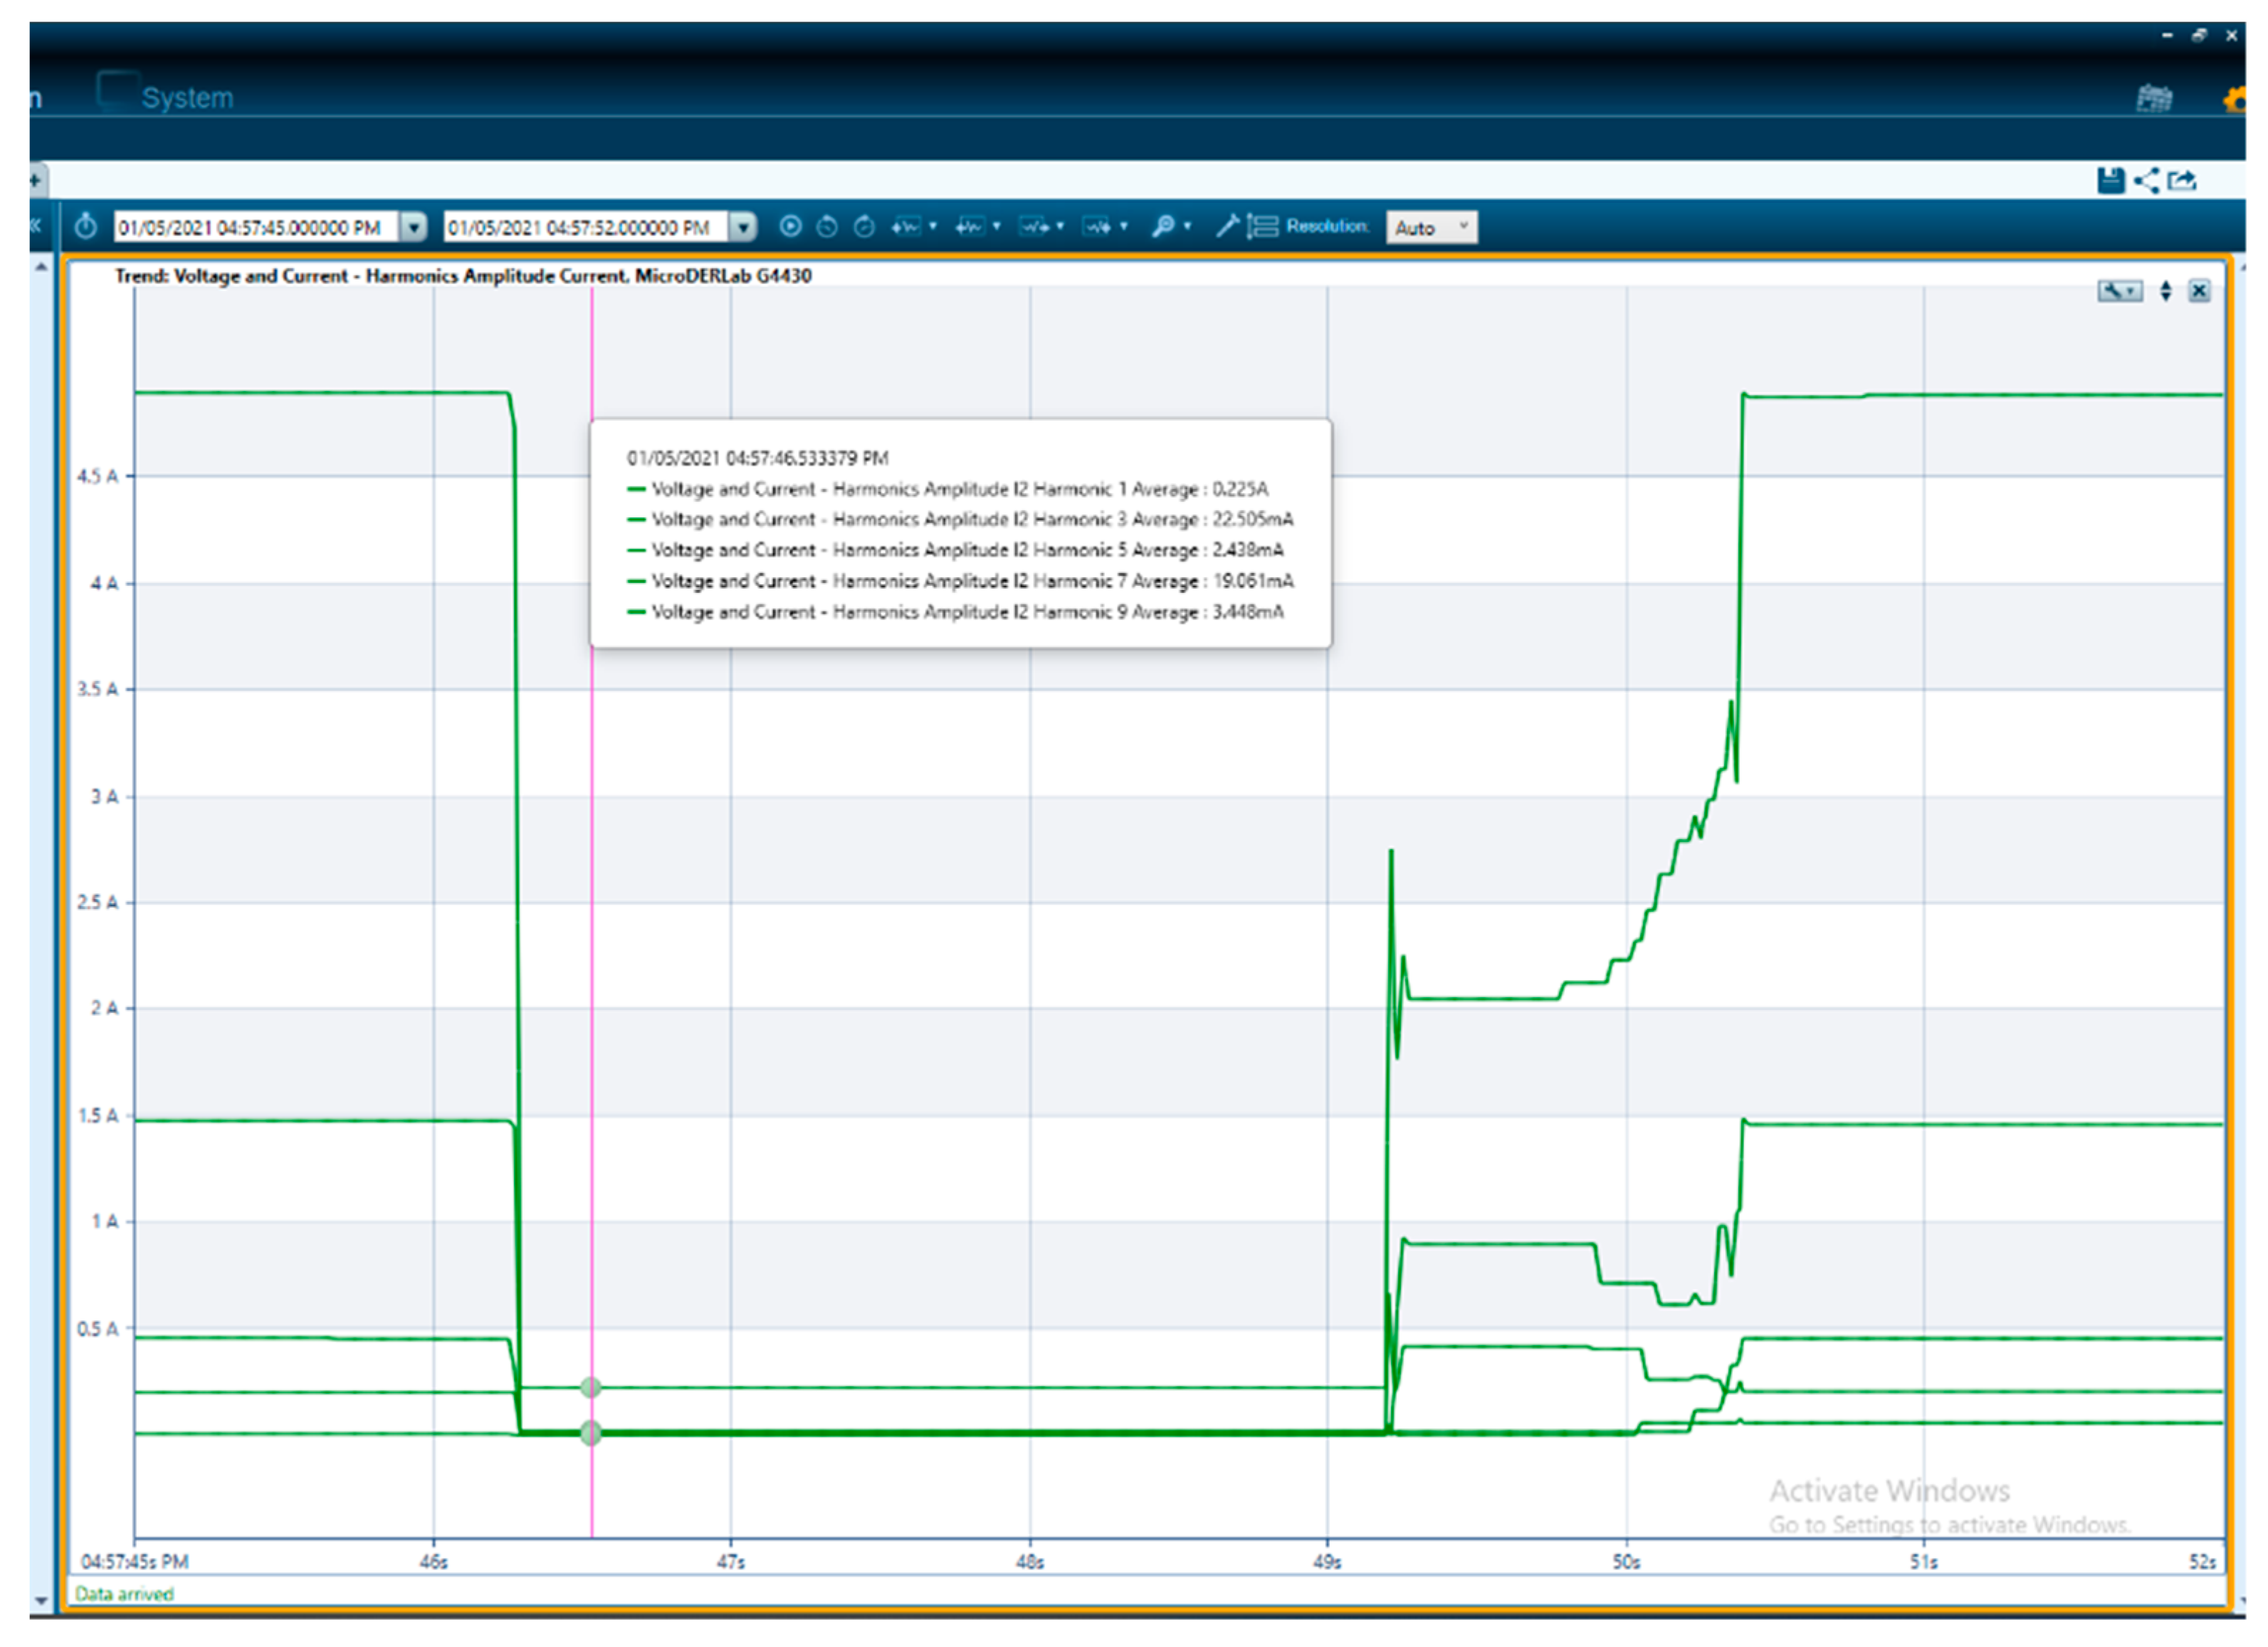Click the wrench tool icon beside Resolution
Screen dimensions: 2268x1647
click(1227, 227)
